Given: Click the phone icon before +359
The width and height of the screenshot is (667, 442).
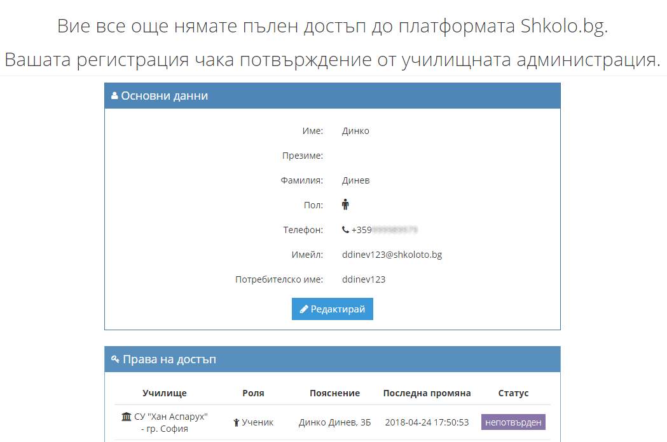Looking at the screenshot, I should coord(345,229).
